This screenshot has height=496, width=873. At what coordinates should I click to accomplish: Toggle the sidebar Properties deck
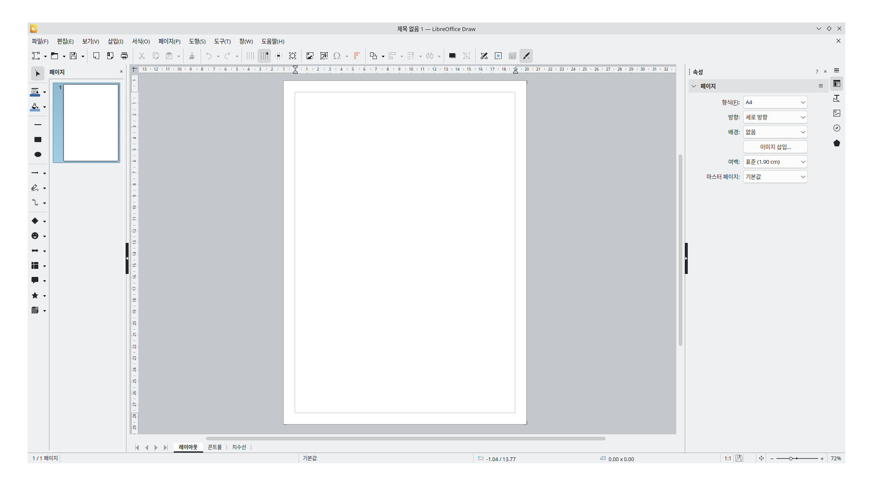point(837,83)
